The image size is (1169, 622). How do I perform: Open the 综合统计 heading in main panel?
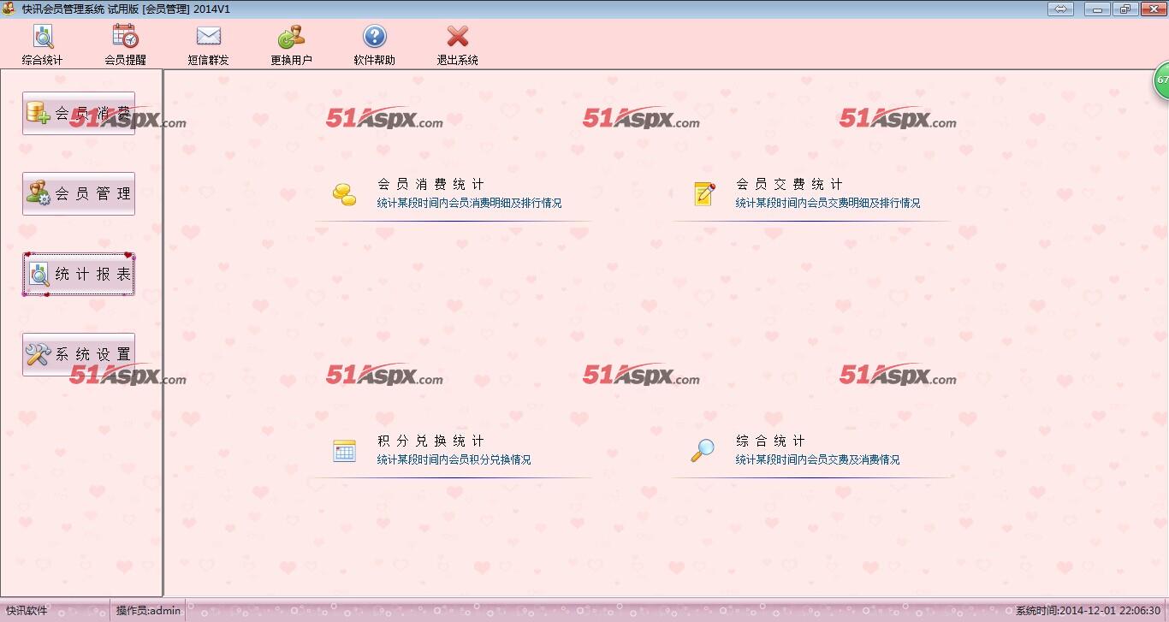(x=770, y=441)
